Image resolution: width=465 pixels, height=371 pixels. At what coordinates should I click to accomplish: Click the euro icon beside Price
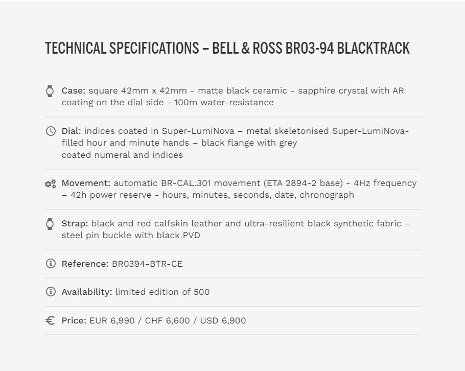click(50, 320)
